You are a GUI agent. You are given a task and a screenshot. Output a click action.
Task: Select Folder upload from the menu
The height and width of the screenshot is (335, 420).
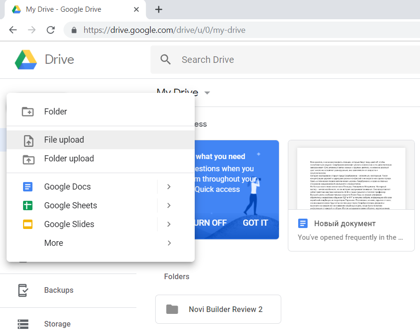[x=69, y=159]
